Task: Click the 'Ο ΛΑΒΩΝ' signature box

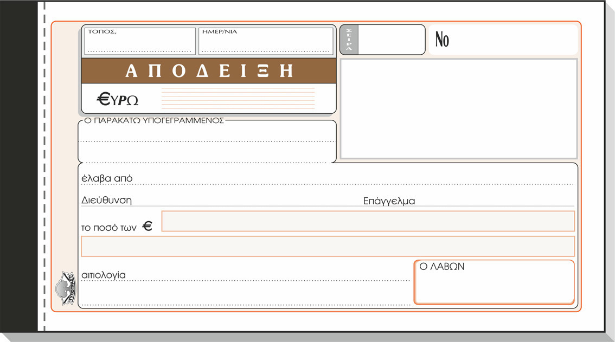Action: (x=494, y=282)
